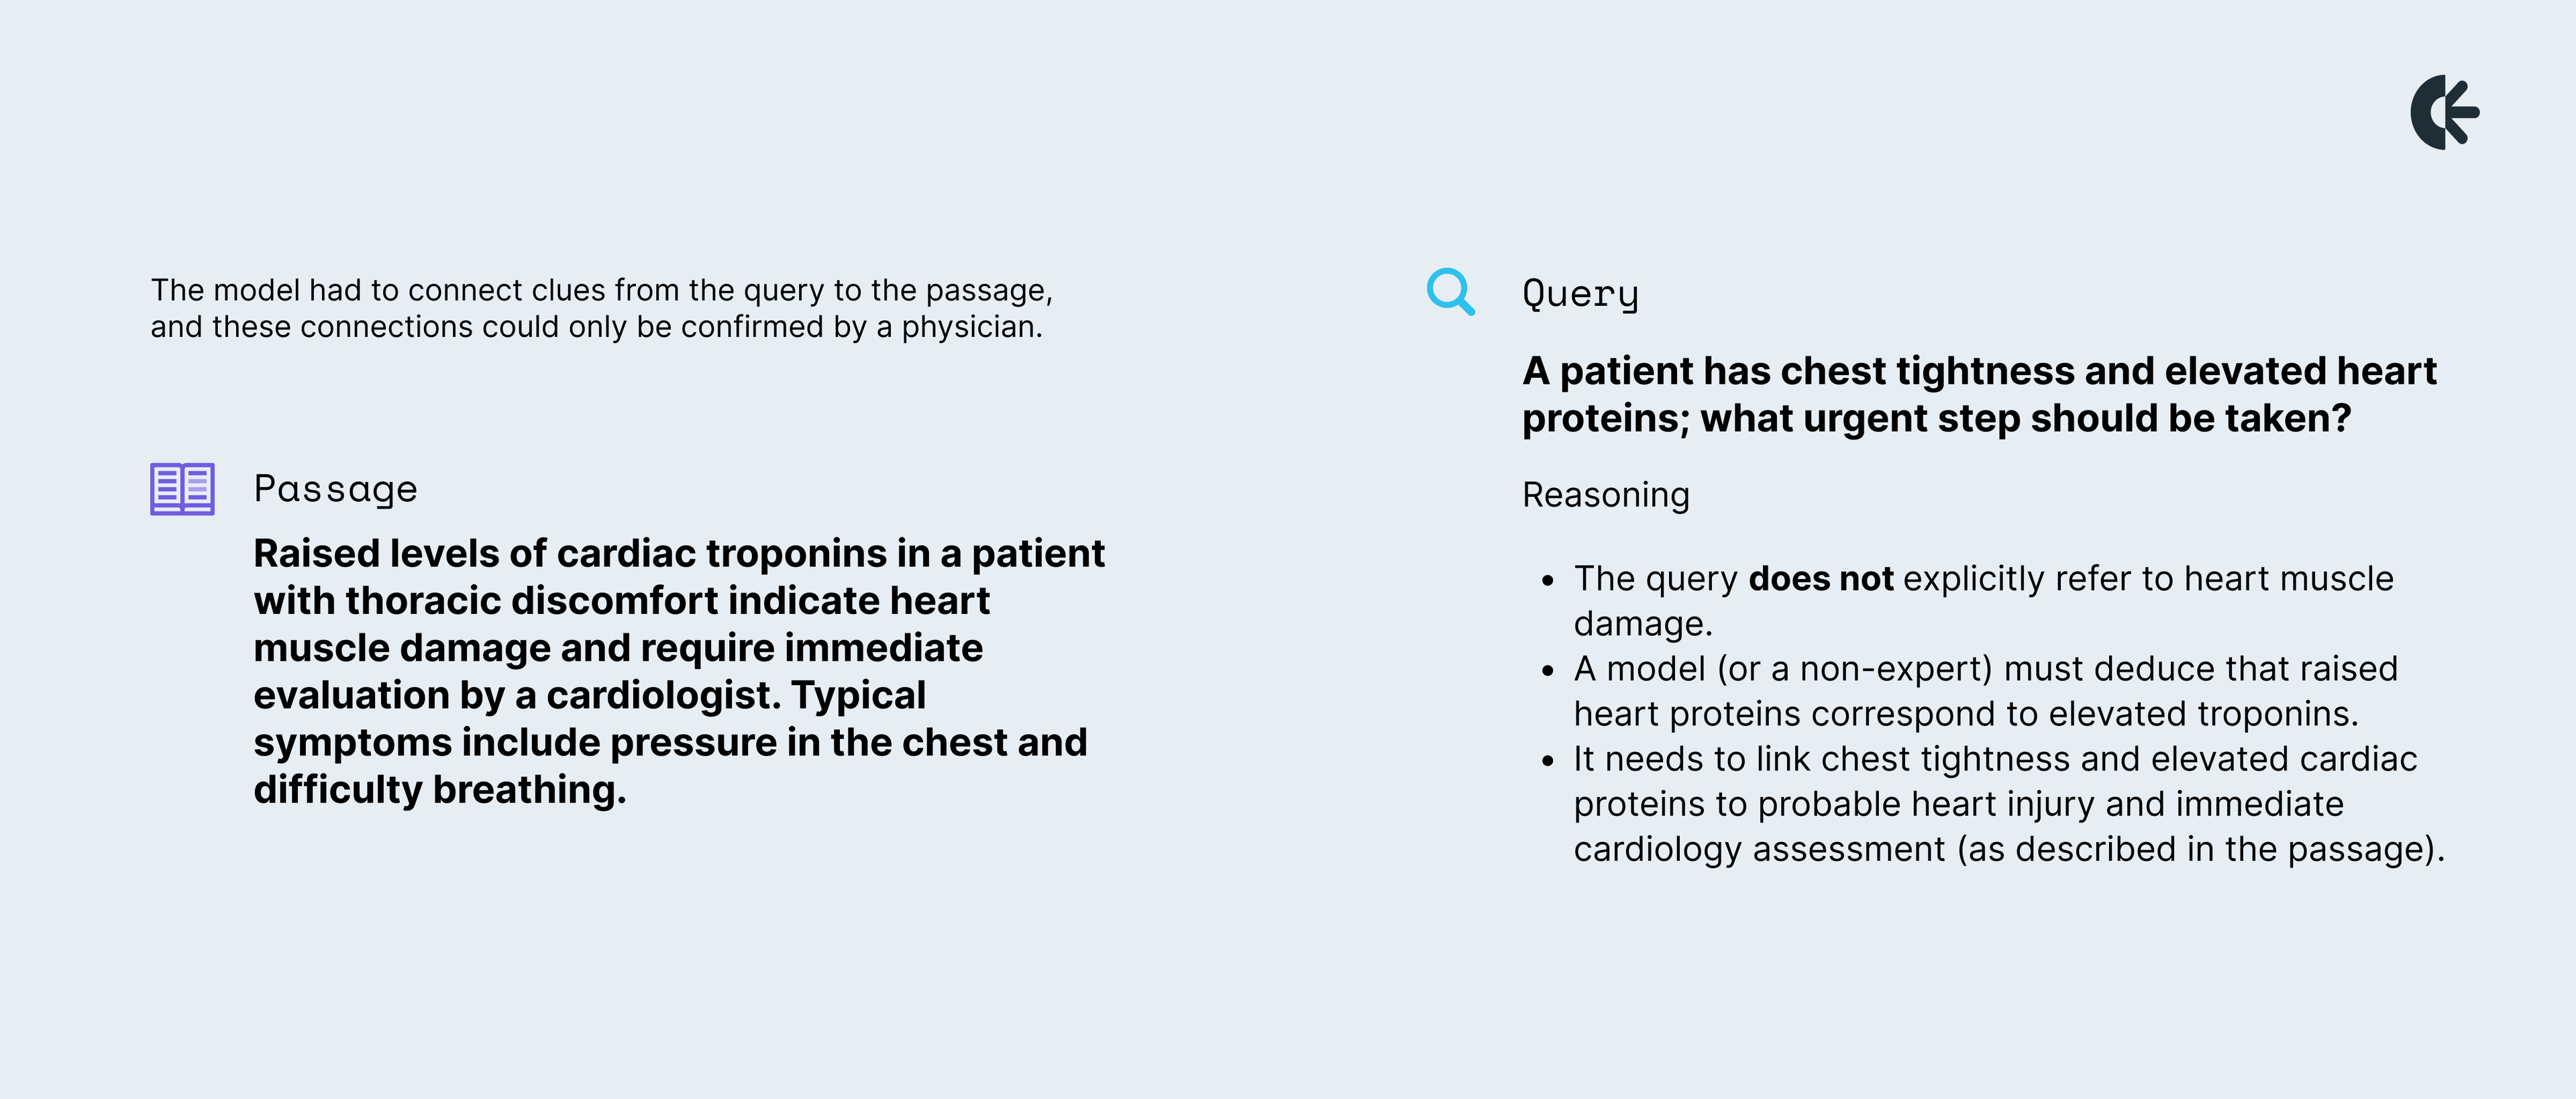Click "difficulty breathing" at the passage end

tap(439, 790)
